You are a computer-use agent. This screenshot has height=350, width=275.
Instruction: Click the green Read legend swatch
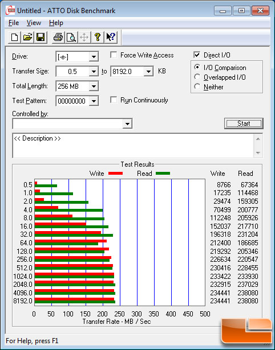click(x=163, y=173)
